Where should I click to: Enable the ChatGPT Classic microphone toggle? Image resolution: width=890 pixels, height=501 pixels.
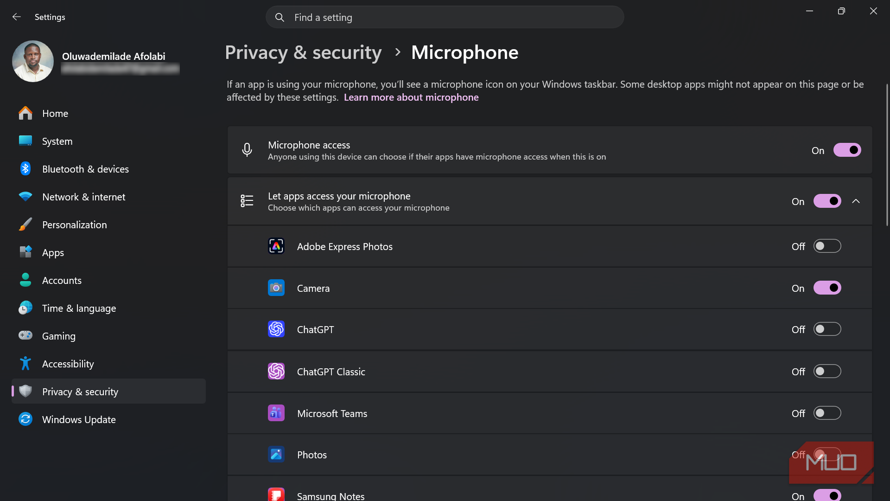(827, 372)
